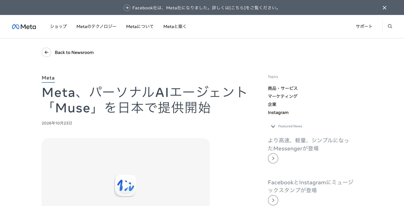This screenshot has width=404, height=206.
Task: Click the Meta logo in header
Action: pos(24,27)
